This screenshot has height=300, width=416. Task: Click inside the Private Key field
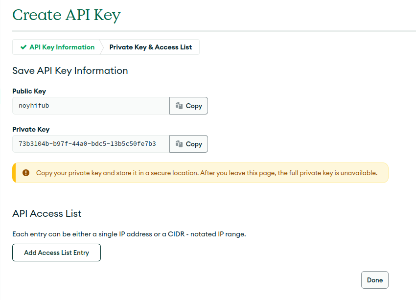click(x=91, y=144)
